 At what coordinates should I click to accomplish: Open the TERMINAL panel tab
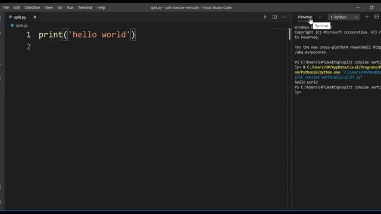click(305, 17)
